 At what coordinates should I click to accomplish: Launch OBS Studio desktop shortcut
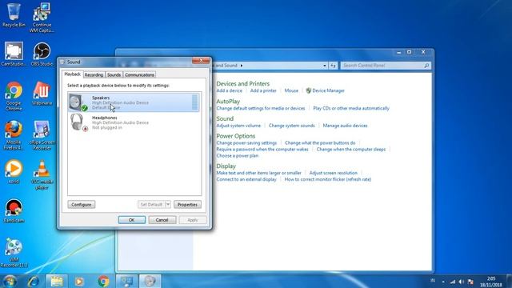point(42,54)
